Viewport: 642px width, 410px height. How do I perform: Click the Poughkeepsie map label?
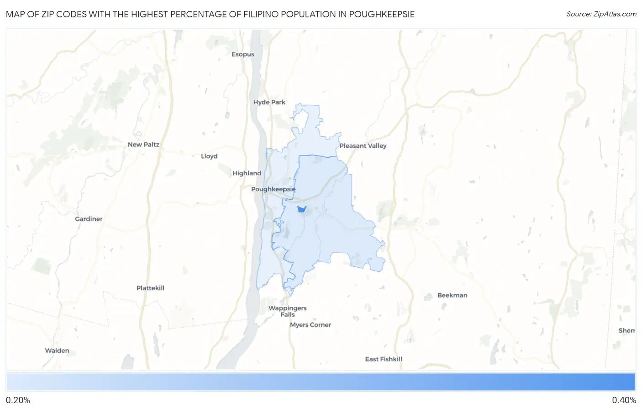click(274, 189)
